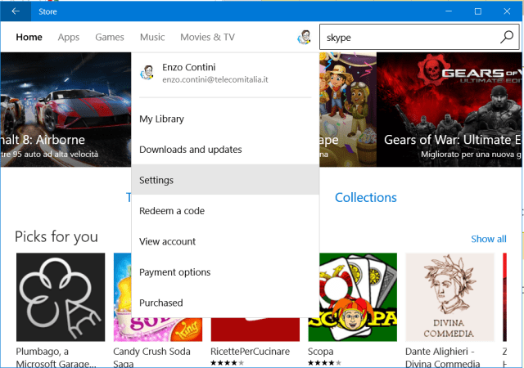Choose Settings in the account menu
Image resolution: width=524 pixels, height=368 pixels.
coord(225,180)
